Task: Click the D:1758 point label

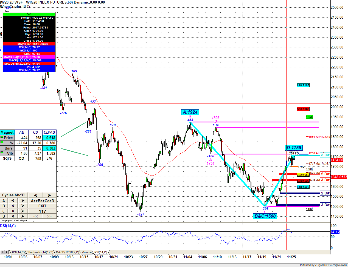Action: click(294, 148)
